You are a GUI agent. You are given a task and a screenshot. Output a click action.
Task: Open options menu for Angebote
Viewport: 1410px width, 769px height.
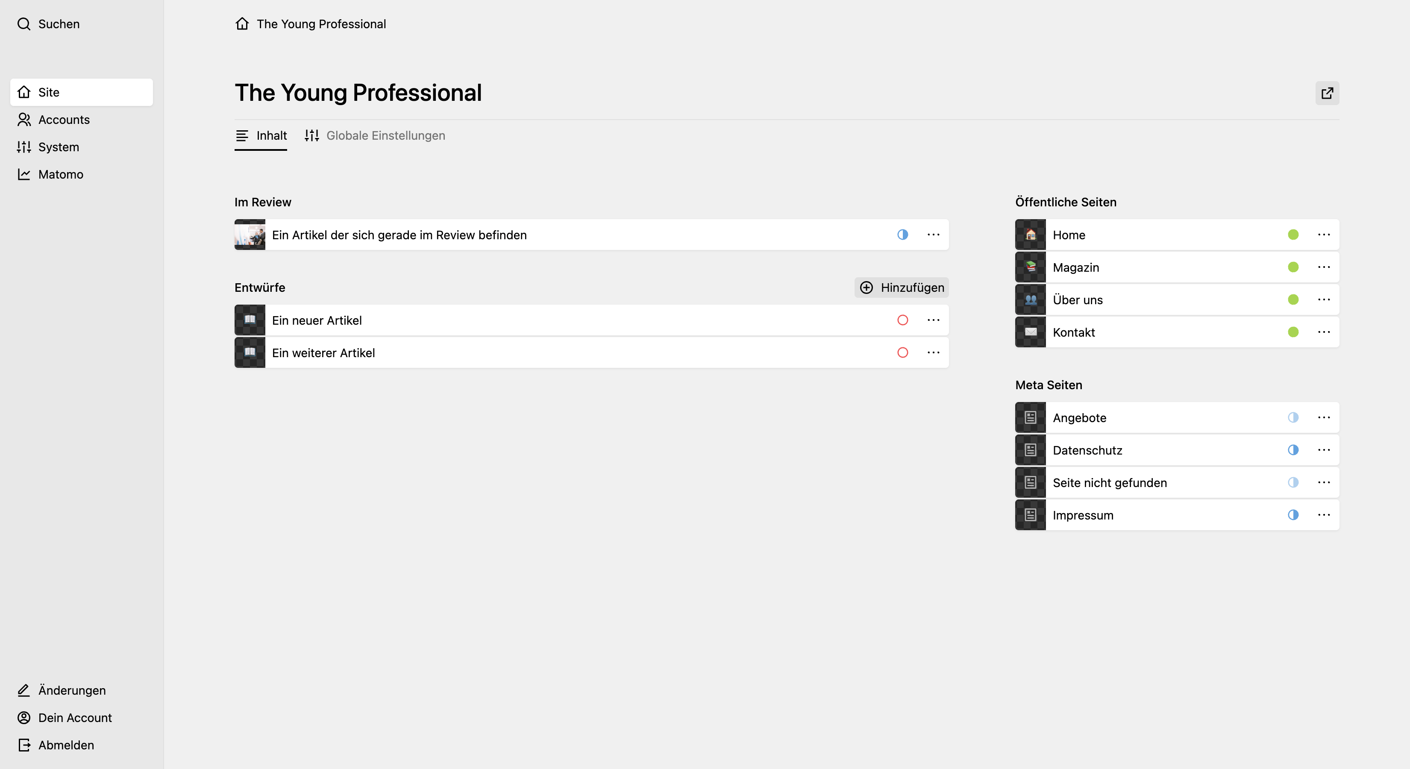pyautogui.click(x=1324, y=418)
